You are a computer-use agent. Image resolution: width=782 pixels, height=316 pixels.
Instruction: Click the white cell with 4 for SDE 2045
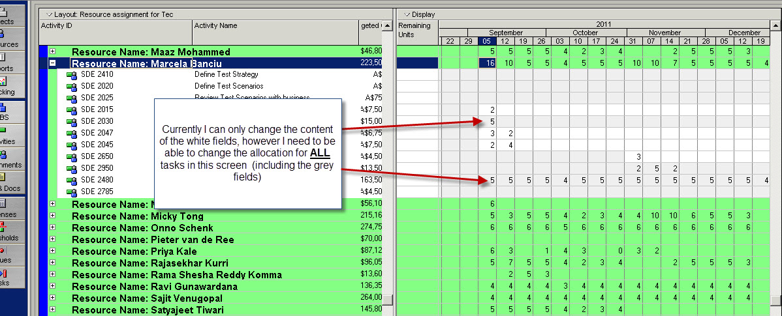(506, 145)
